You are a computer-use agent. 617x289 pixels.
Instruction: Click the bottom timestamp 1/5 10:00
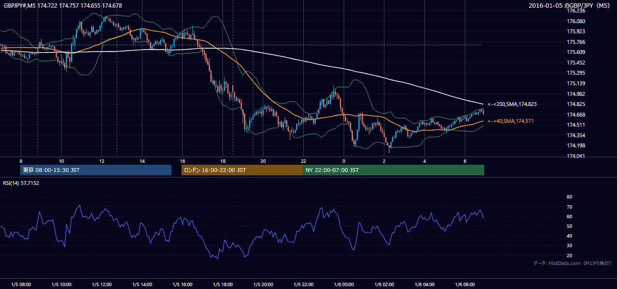tap(61, 285)
